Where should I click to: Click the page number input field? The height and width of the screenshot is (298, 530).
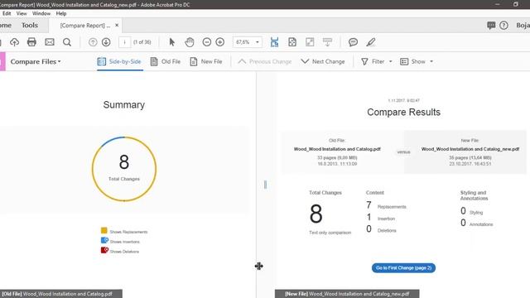tap(124, 42)
